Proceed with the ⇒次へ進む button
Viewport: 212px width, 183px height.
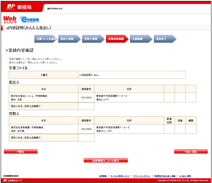click(x=191, y=152)
